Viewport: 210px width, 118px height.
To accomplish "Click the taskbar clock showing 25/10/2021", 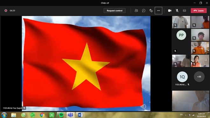I will pyautogui.click(x=201, y=115).
